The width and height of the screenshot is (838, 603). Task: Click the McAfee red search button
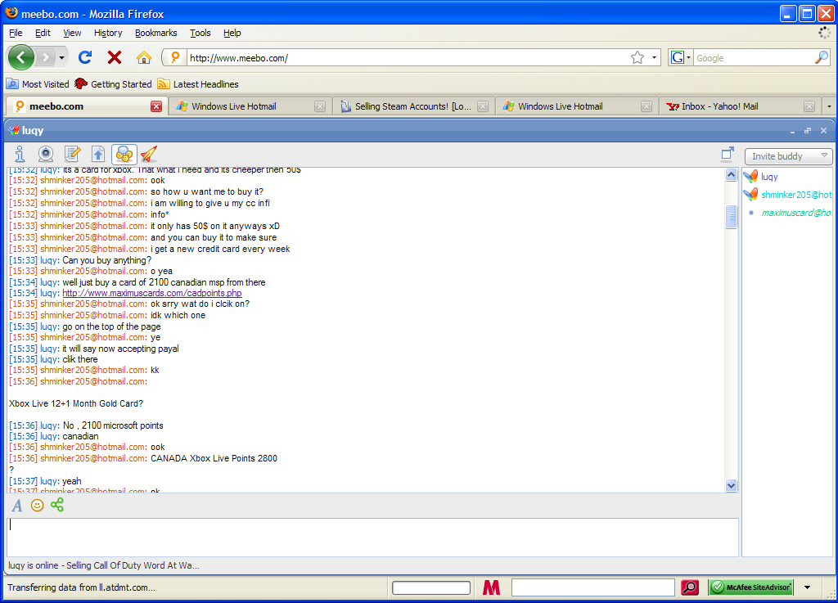click(689, 587)
